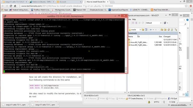This screenshot has height=108, width=193.
Task: Open menu arrow on second xorg download
Action: coord(58,105)
